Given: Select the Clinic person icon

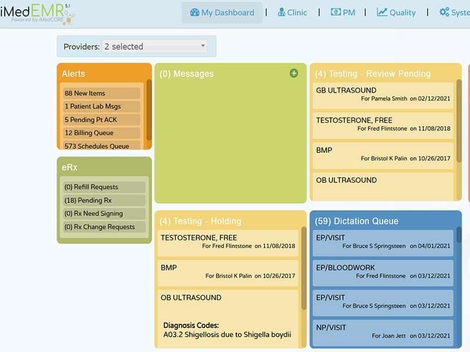Looking at the screenshot, I should pyautogui.click(x=281, y=12).
